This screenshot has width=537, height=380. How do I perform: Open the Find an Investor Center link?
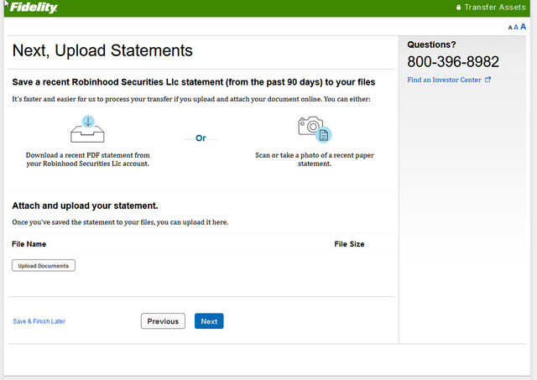(x=444, y=80)
